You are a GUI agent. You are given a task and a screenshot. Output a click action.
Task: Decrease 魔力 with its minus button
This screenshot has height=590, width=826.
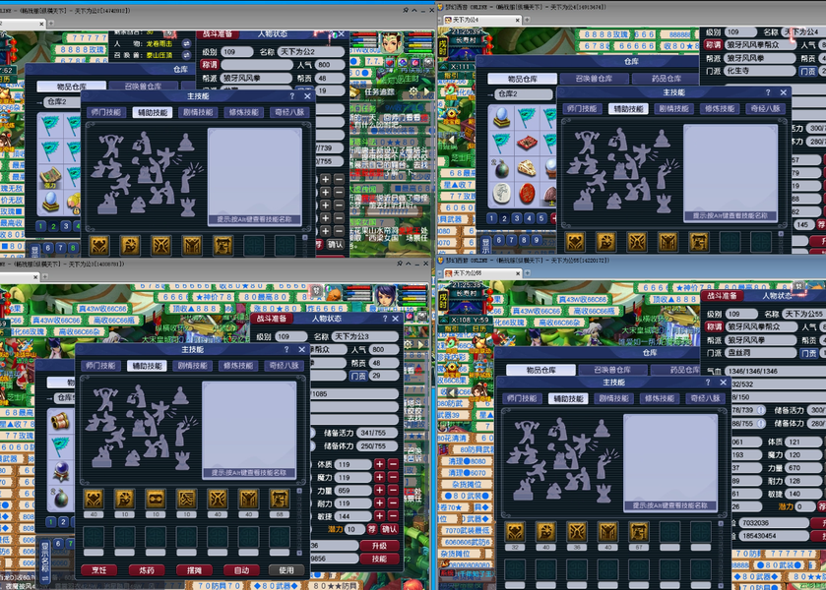pyautogui.click(x=393, y=477)
